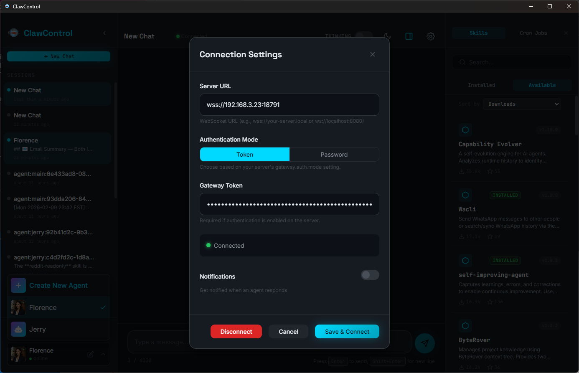Open Create New Agent with the plus icon
Screen dimensions: 579x373
[18, 285]
